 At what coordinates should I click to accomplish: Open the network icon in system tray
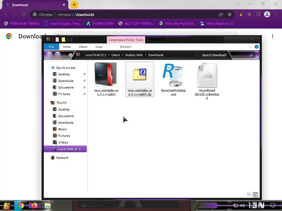coord(236,206)
